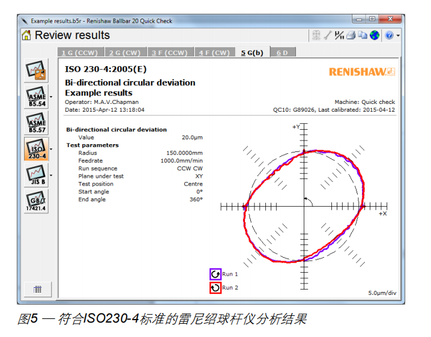Switch to the 6 D tab
Screen dimensions: 431x337
click(283, 52)
